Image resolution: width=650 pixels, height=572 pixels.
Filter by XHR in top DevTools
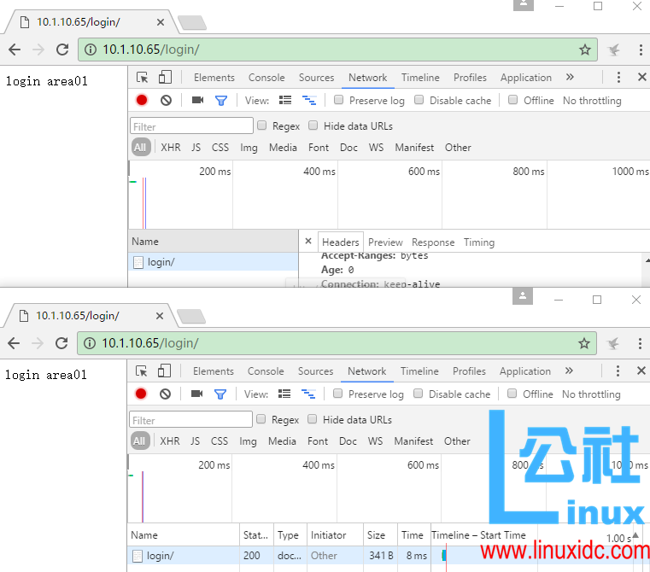tap(170, 148)
